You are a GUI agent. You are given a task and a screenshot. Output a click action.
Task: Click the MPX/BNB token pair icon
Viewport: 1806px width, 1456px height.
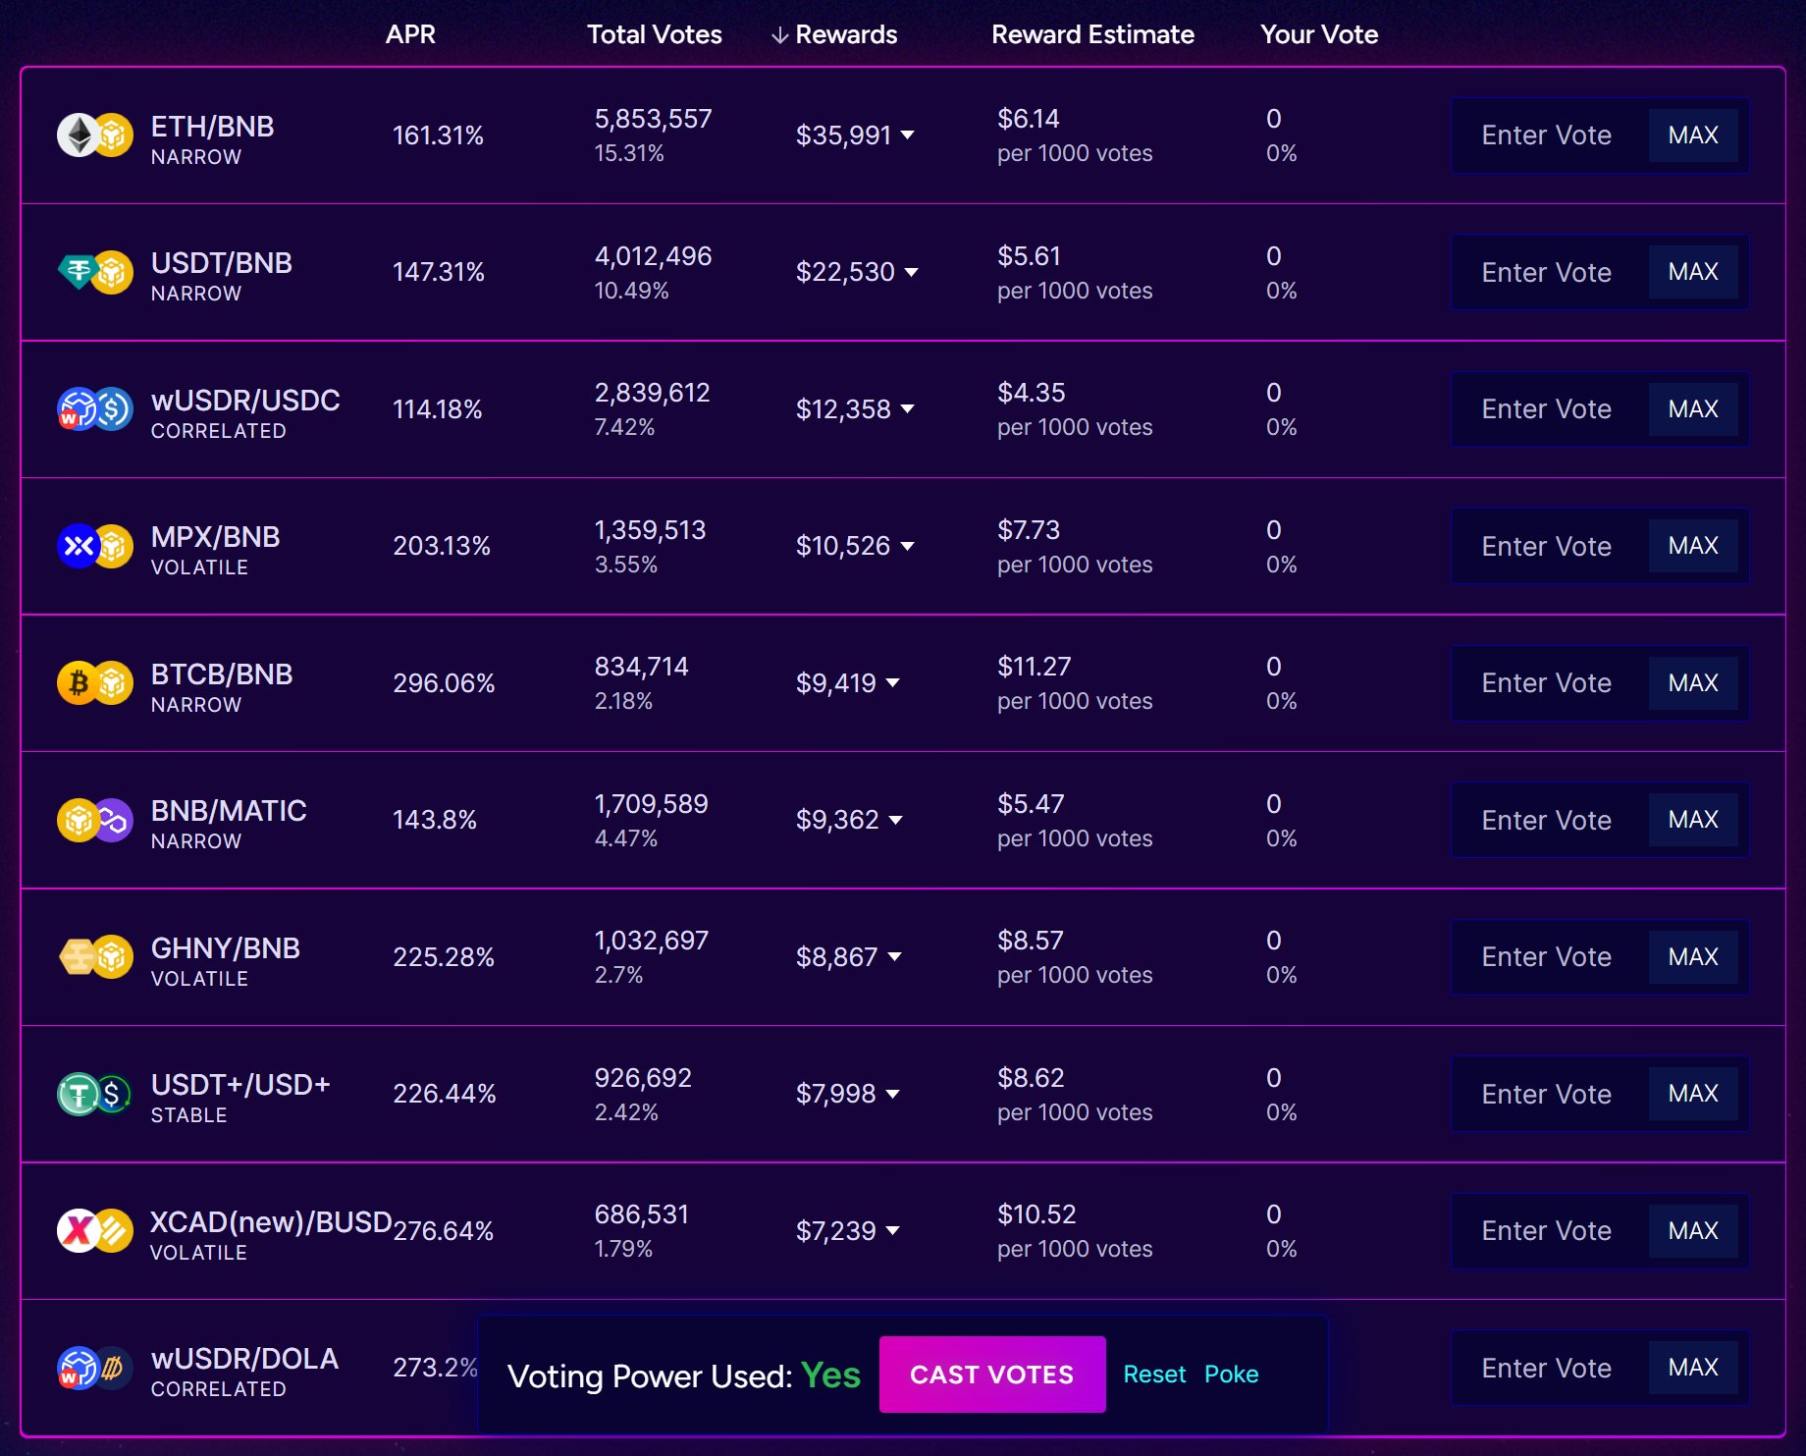pos(95,546)
